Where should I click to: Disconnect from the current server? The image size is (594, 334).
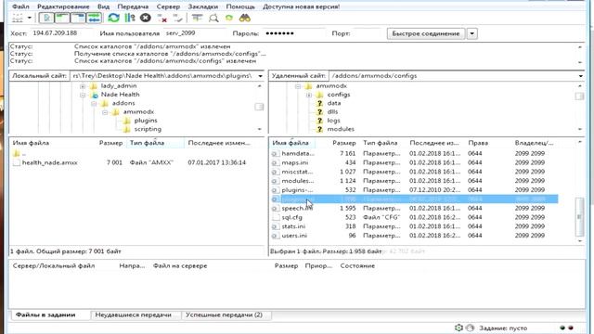162,18
